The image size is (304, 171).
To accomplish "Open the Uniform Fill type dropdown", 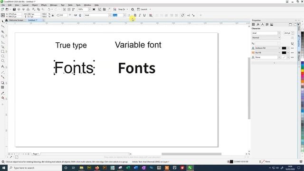I will click(x=279, y=48).
